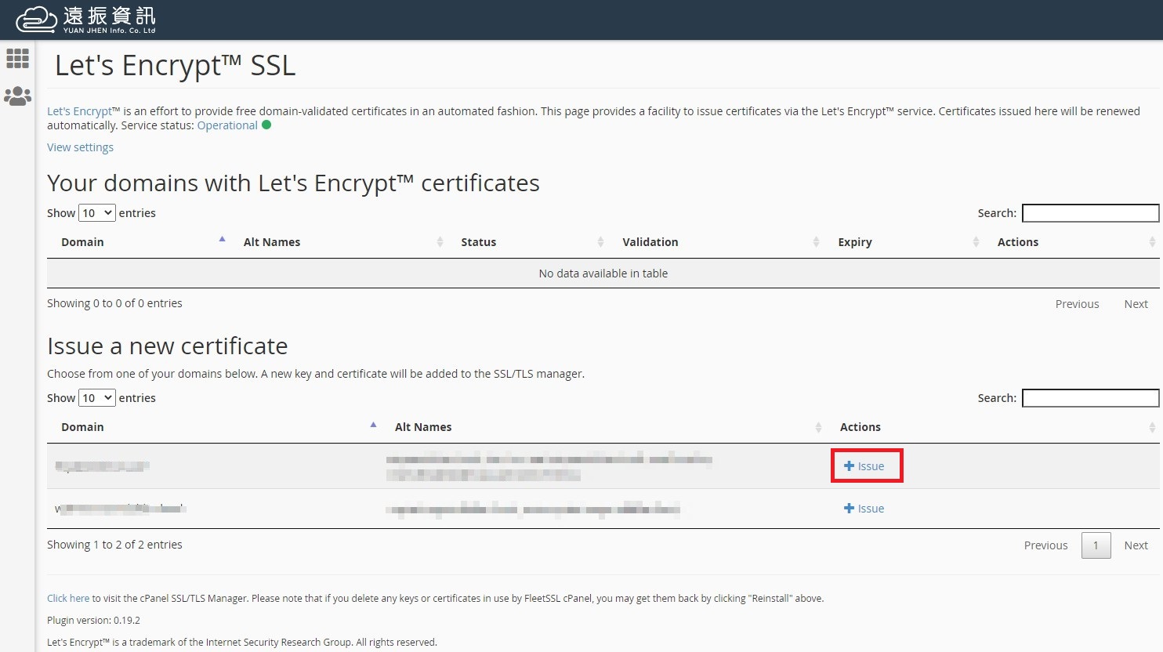Click the Validation column header
Viewport: 1163px width, 652px height.
[x=650, y=242]
